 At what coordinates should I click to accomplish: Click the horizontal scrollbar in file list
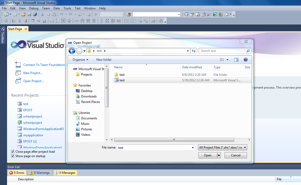click(174, 140)
